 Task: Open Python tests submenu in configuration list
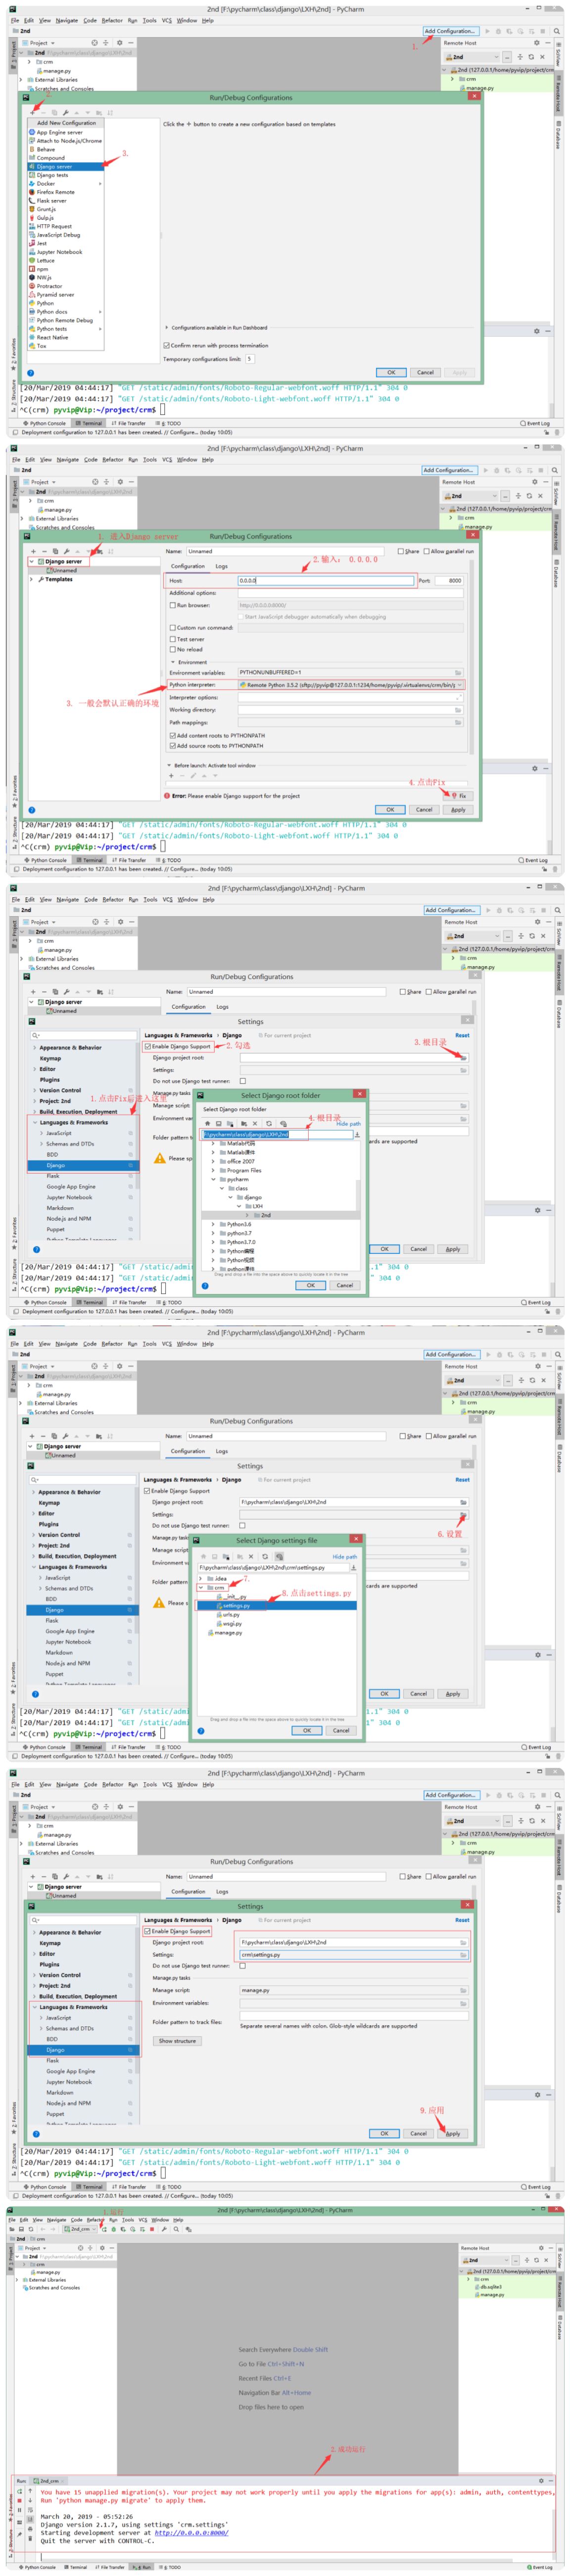(x=100, y=328)
